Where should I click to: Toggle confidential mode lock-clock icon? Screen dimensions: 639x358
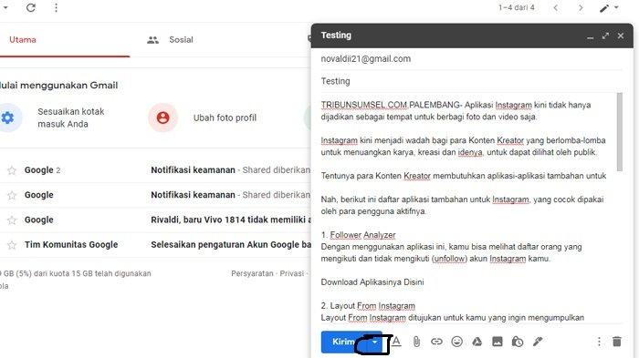click(518, 342)
